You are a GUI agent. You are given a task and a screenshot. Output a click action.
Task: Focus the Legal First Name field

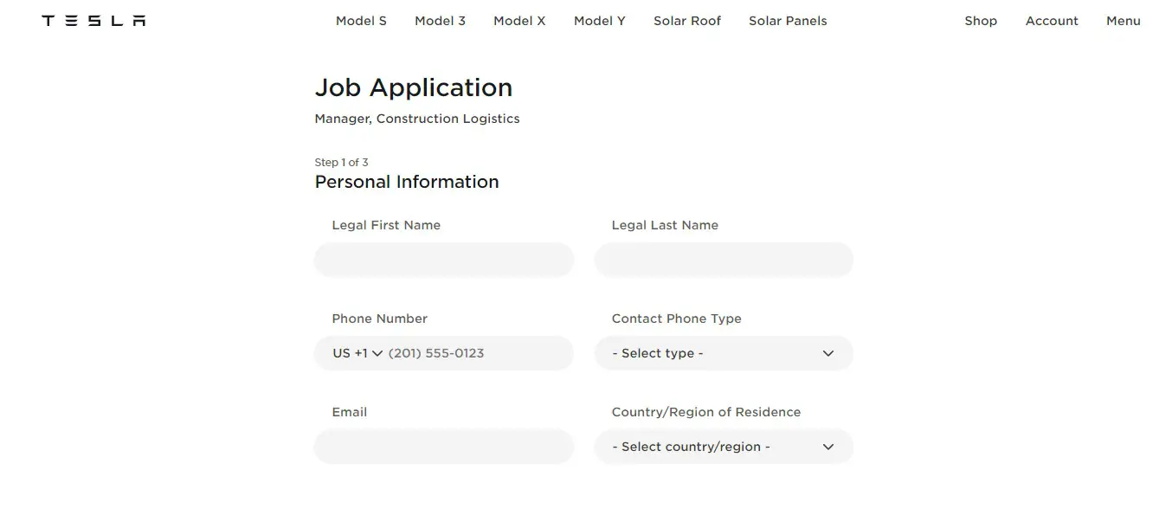click(444, 260)
